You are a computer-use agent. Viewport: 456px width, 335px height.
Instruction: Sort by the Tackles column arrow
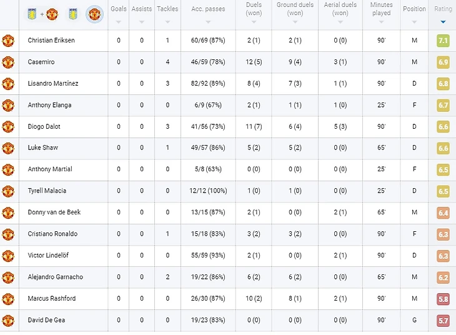167,22
